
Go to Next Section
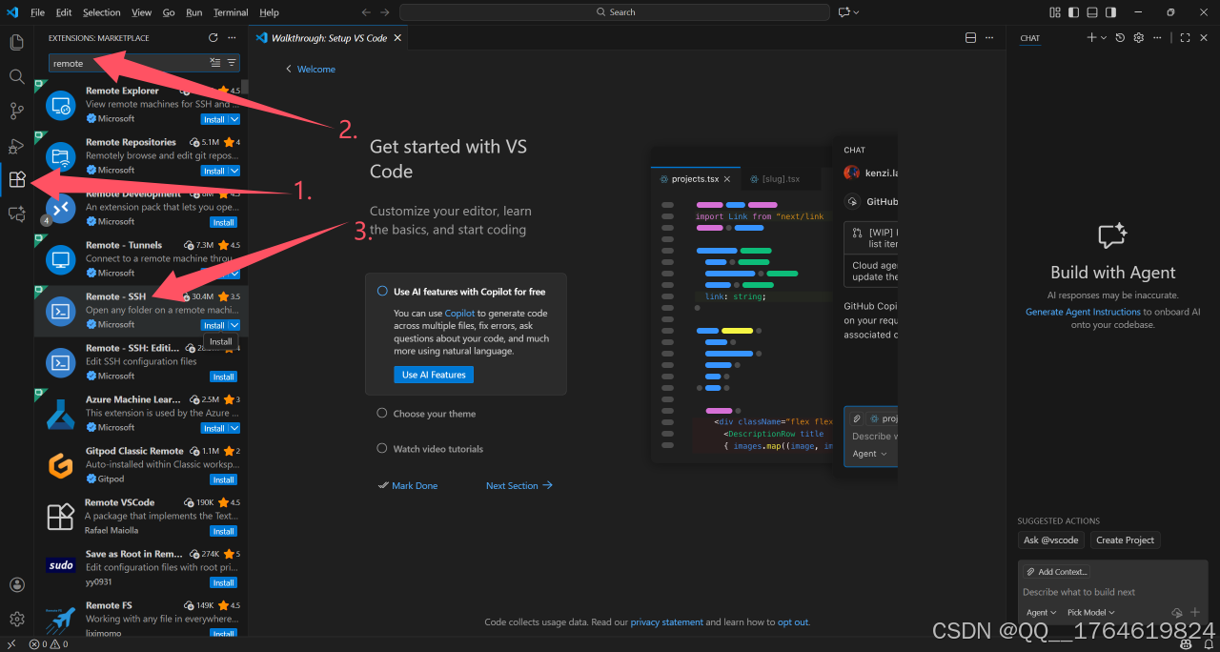[519, 486]
